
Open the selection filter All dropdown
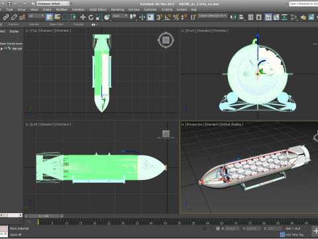[x=36, y=16]
